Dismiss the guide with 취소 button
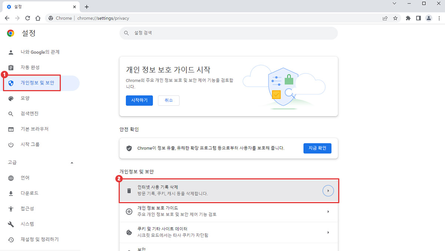Viewport: 445px width, 251px height. pos(168,100)
